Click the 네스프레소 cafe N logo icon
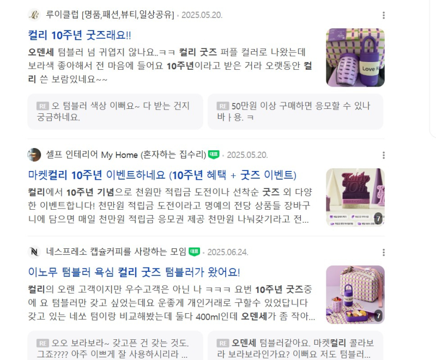The width and height of the screenshot is (436, 360). (34, 252)
